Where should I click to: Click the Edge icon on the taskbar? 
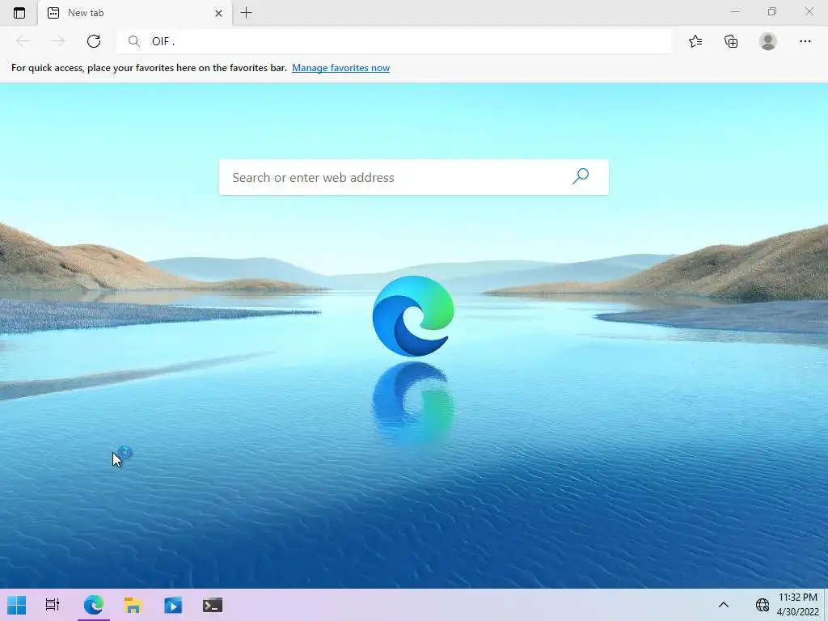94,605
